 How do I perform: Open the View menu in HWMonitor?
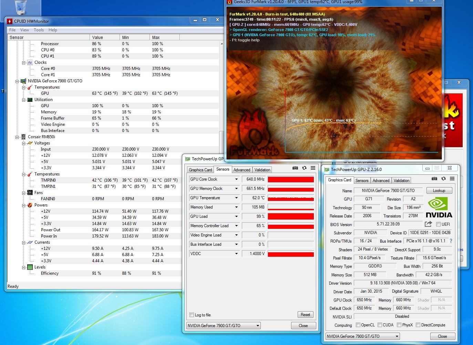24,30
